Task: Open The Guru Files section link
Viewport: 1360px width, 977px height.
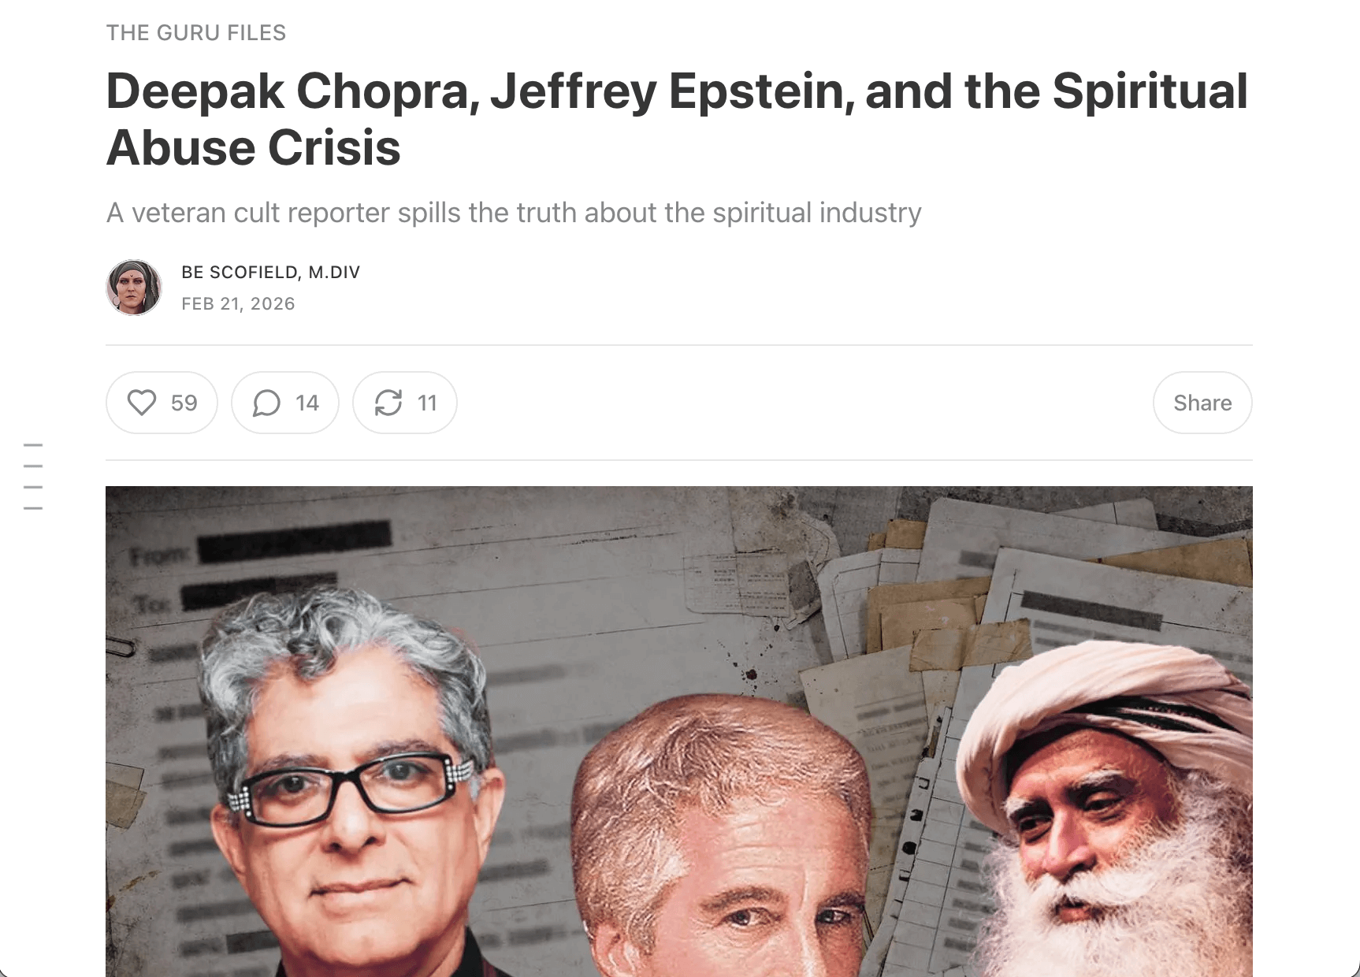Action: (x=196, y=33)
